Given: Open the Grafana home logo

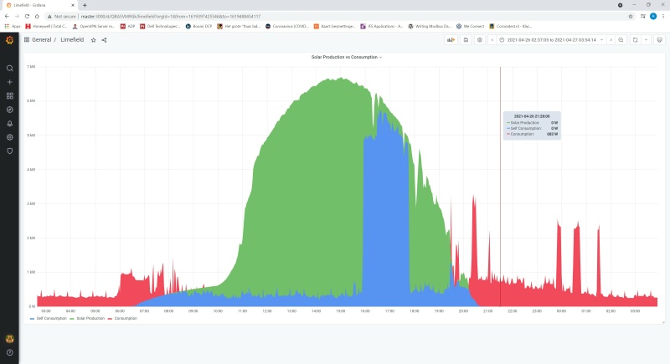Looking at the screenshot, I should pos(9,40).
